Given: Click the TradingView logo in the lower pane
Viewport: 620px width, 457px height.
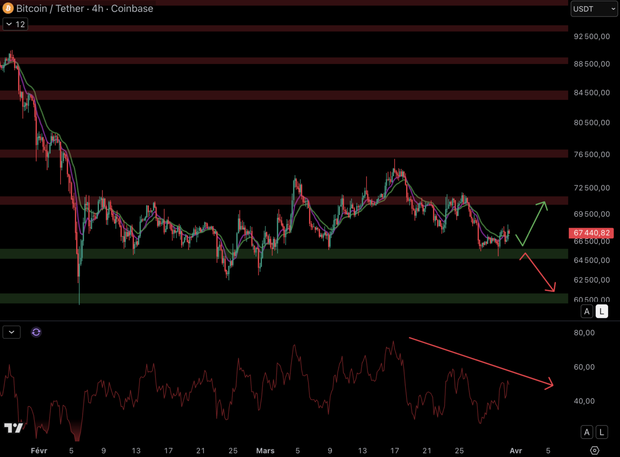Looking at the screenshot, I should 13,428.
